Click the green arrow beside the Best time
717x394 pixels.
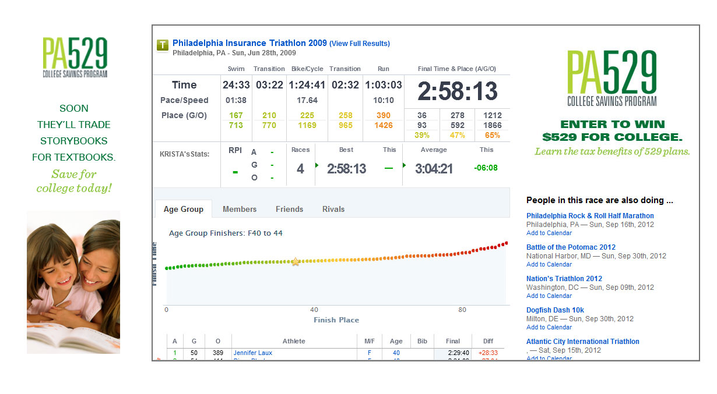coord(317,166)
